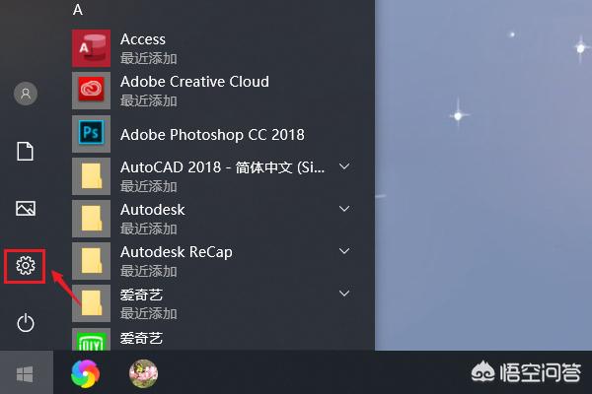Expand the AutoCAD 2018 folder chevron
Image resolution: width=592 pixels, height=394 pixels.
[x=344, y=166]
